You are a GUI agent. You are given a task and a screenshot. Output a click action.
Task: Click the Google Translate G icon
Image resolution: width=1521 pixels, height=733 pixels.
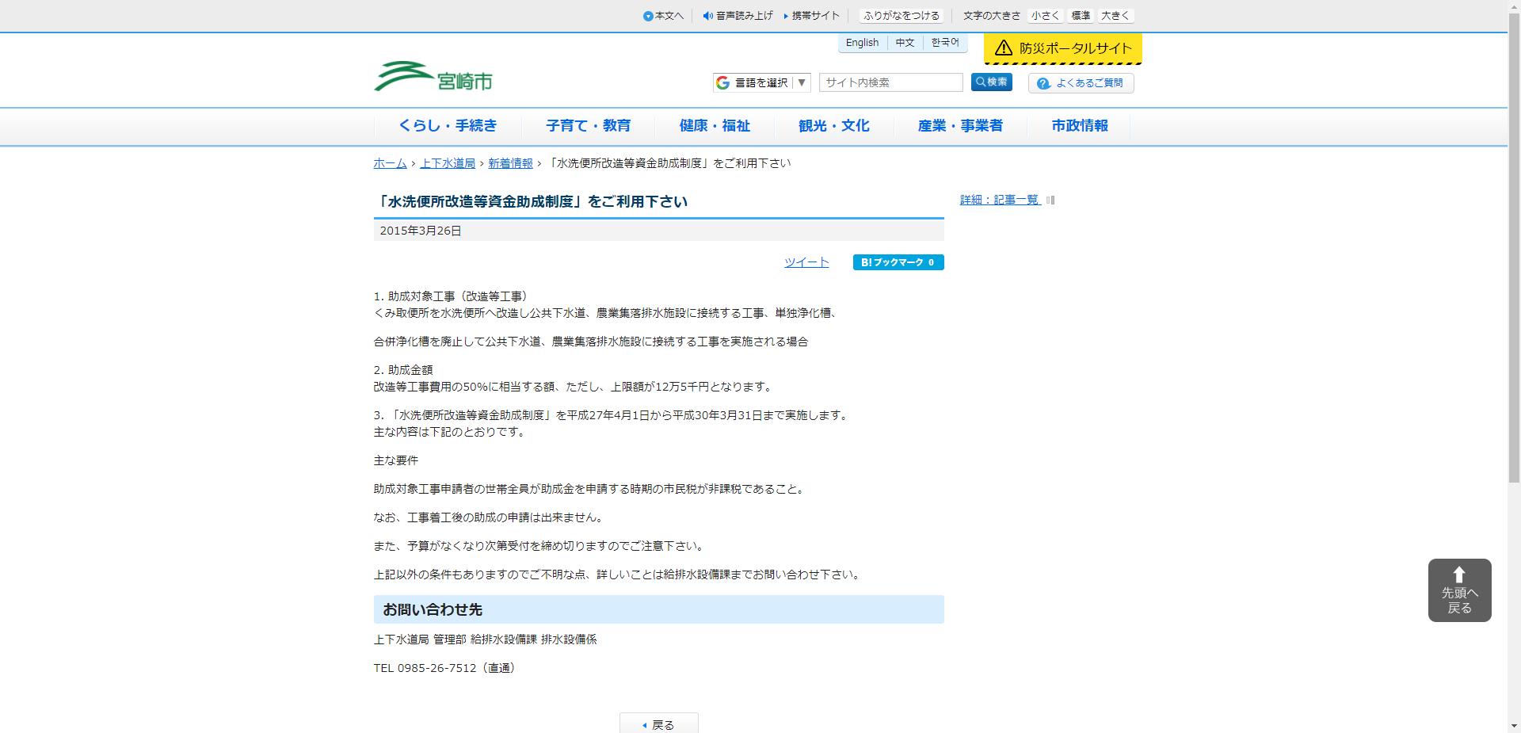(x=722, y=82)
